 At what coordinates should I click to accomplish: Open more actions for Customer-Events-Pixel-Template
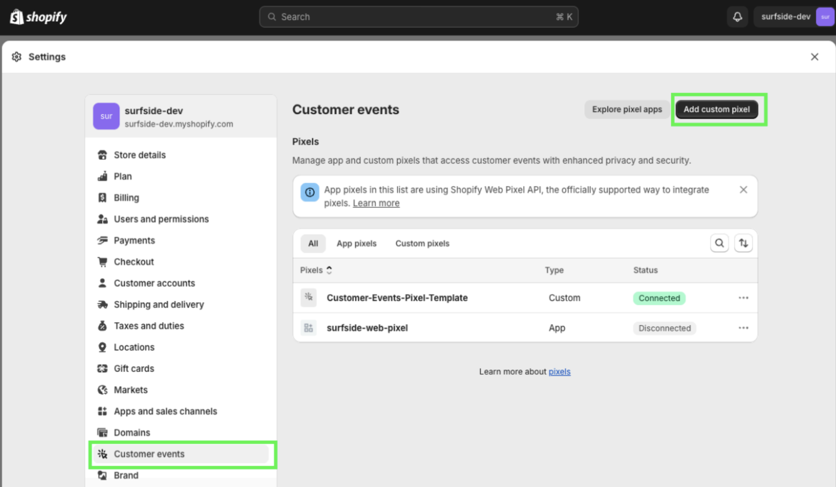pyautogui.click(x=743, y=298)
